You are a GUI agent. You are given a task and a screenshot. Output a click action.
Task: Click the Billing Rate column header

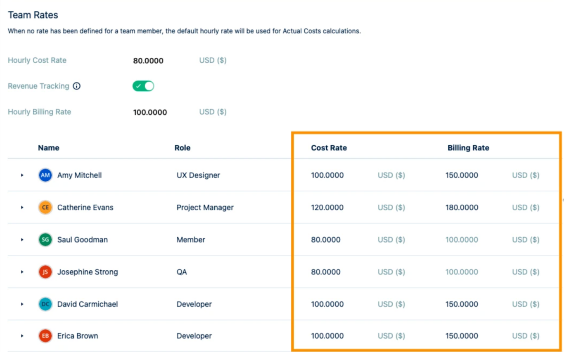click(468, 148)
